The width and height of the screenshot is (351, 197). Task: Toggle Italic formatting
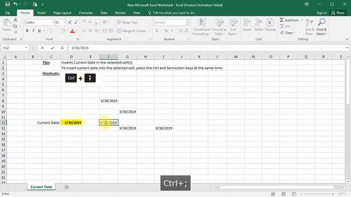tap(33, 31)
